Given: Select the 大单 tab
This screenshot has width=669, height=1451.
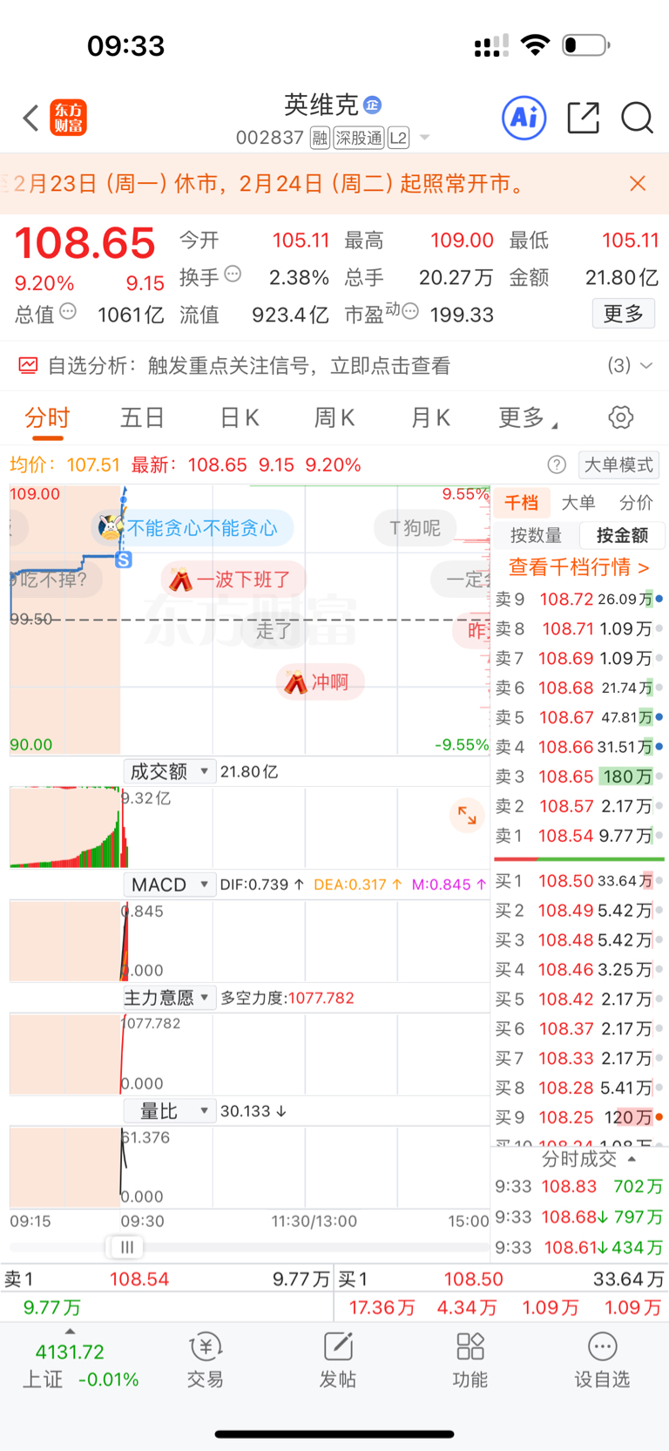Looking at the screenshot, I should coord(578,503).
